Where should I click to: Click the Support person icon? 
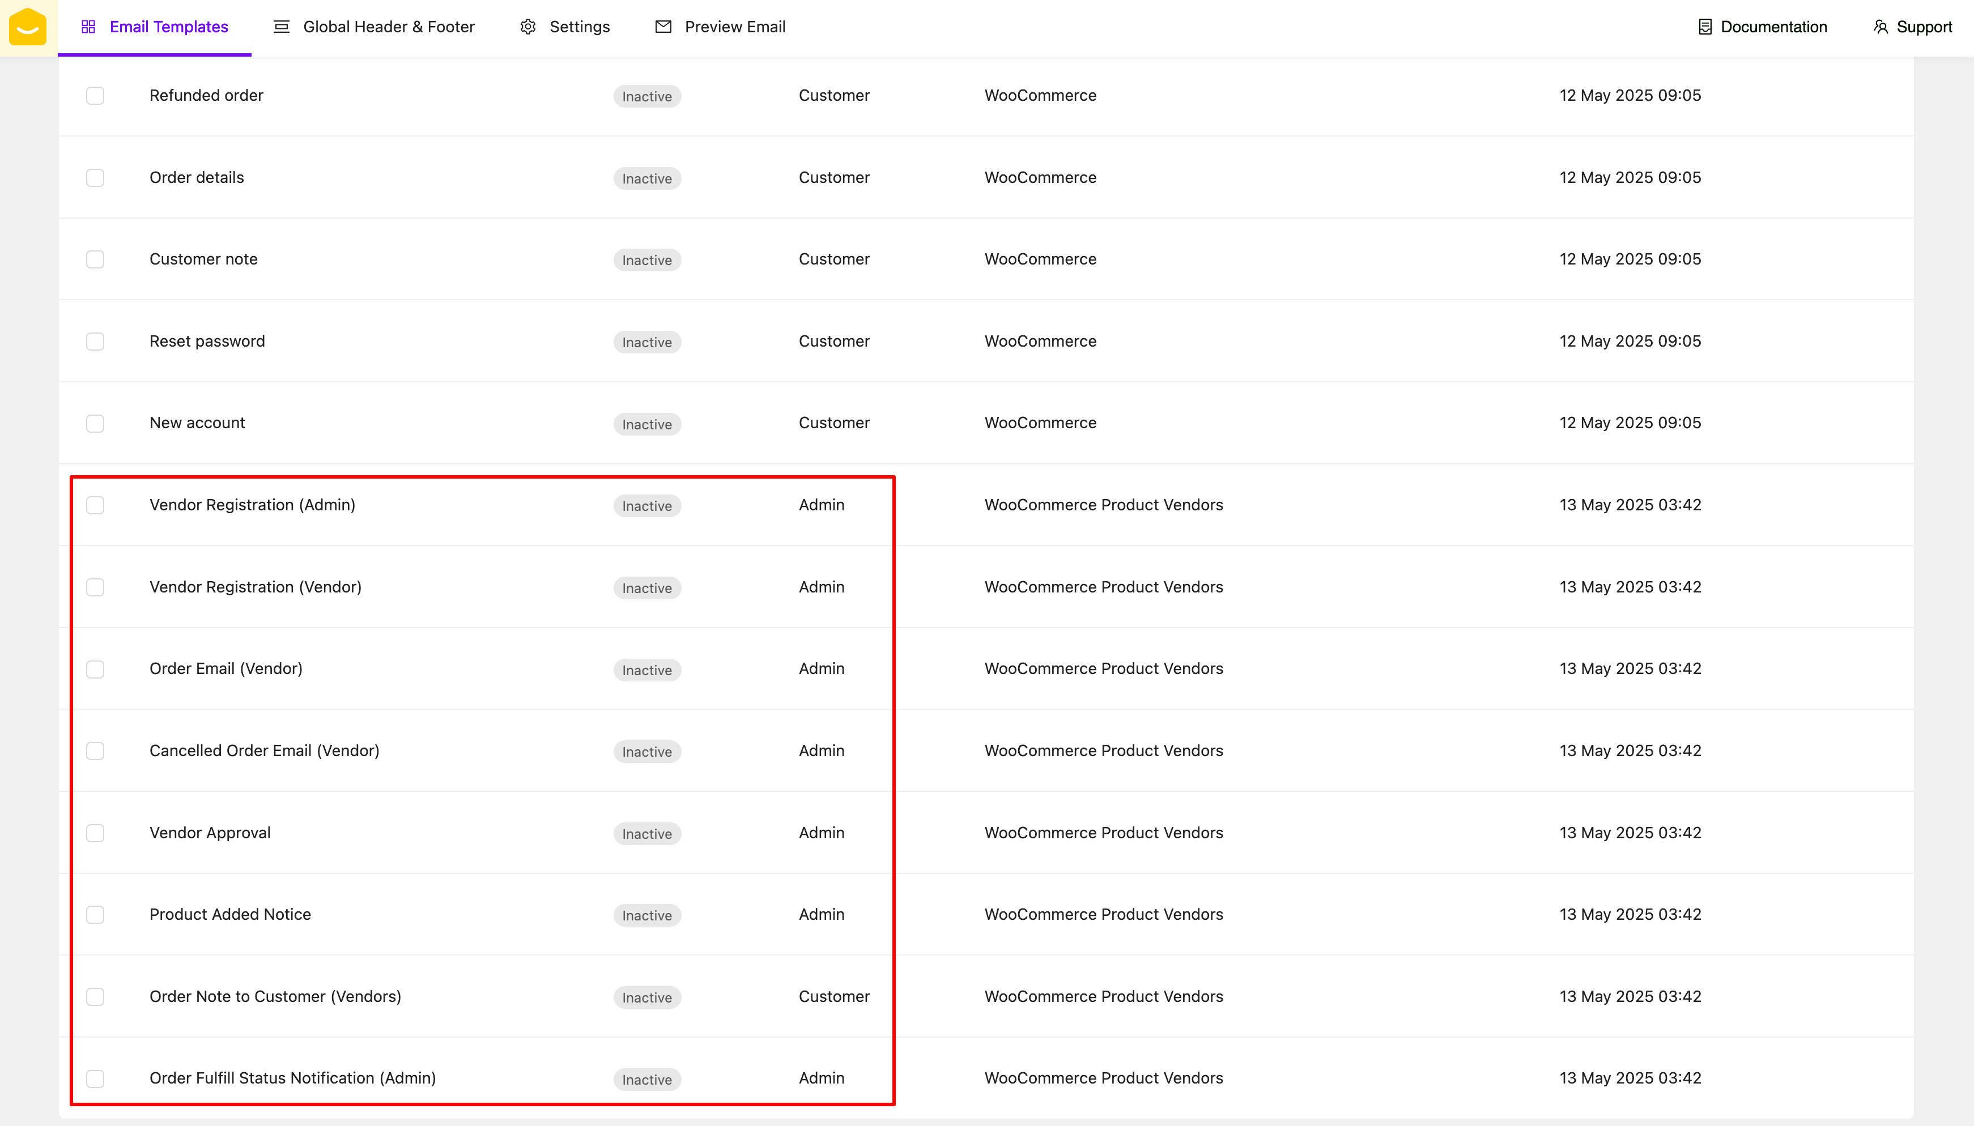(x=1881, y=27)
